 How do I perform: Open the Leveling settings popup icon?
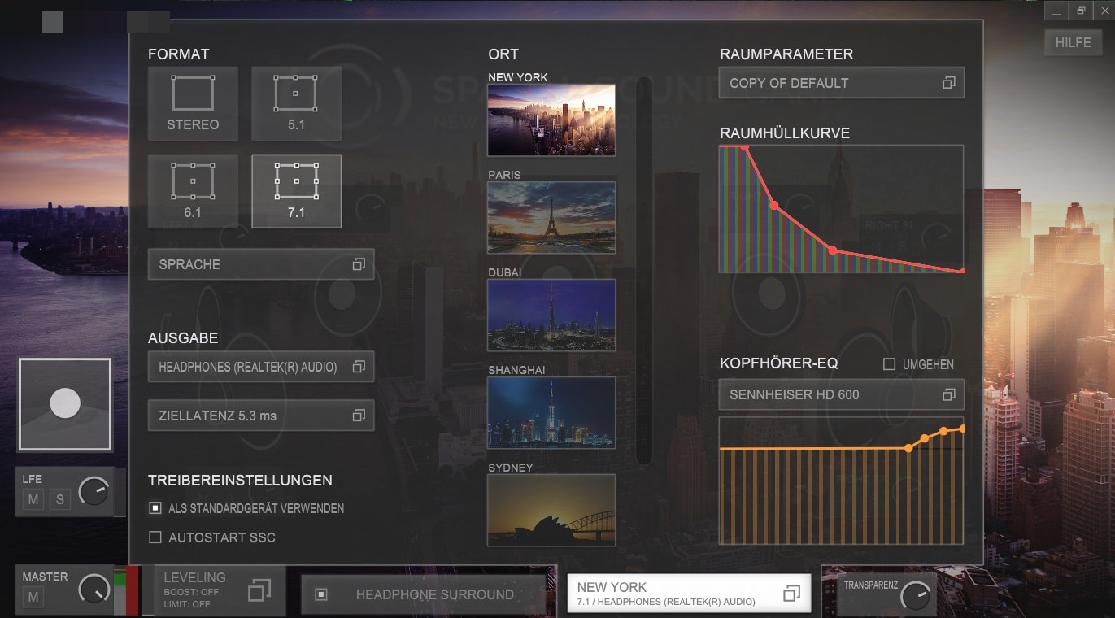click(259, 590)
